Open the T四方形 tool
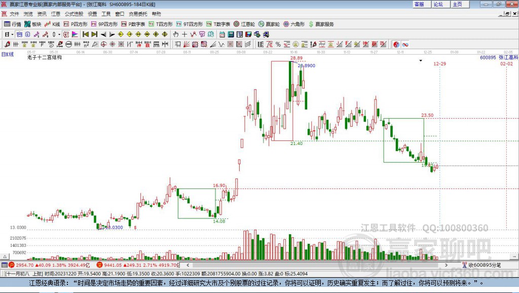Screen dimensions: 519x293 [161, 24]
